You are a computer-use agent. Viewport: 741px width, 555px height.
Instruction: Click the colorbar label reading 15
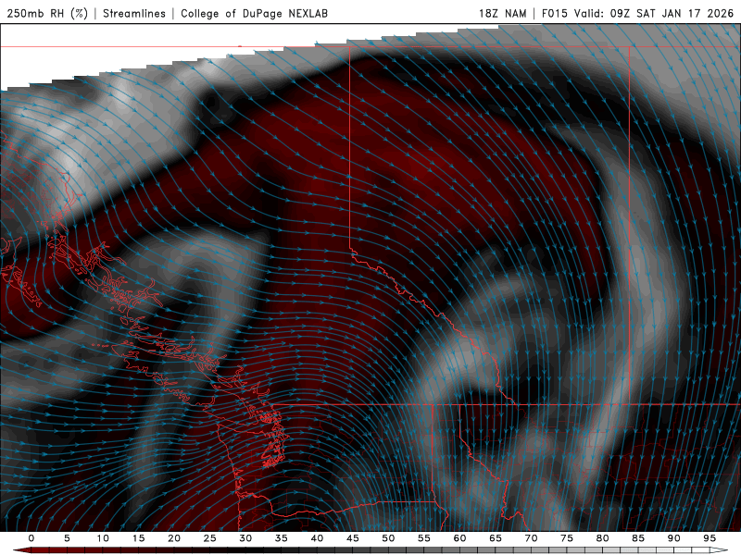click(138, 538)
